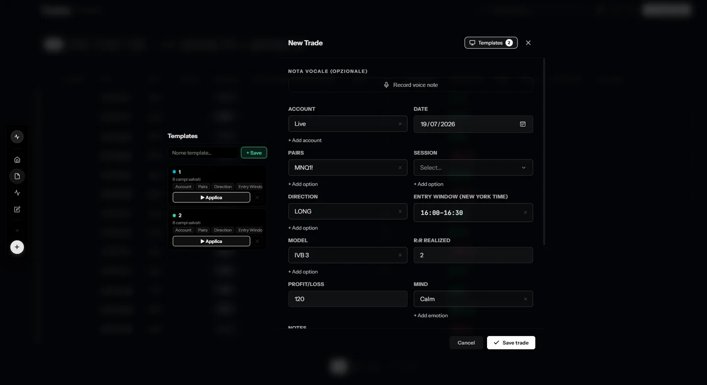Delete template 1 with its X icon
This screenshot has width=707, height=385.
pos(257,197)
